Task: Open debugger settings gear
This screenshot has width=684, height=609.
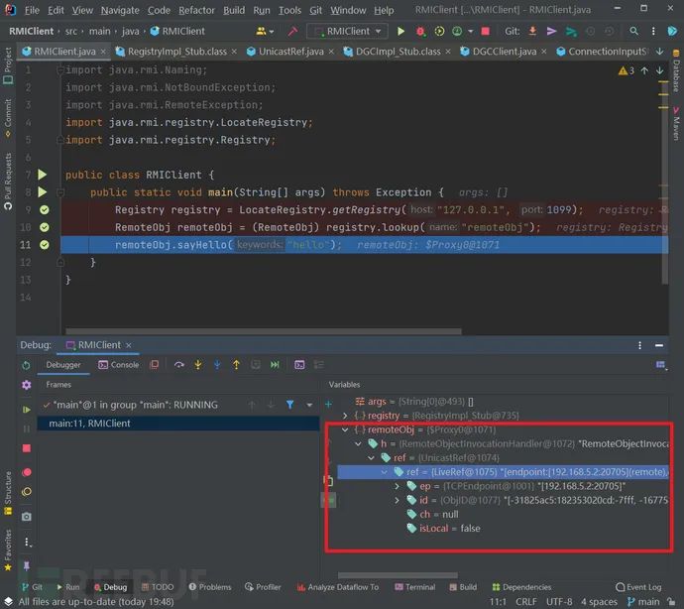Action: pyautogui.click(x=27, y=385)
